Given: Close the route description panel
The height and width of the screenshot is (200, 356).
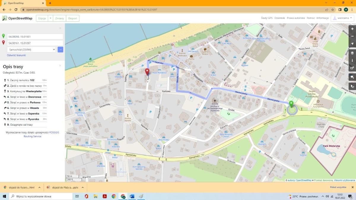Looking at the screenshot, I should (60, 65).
